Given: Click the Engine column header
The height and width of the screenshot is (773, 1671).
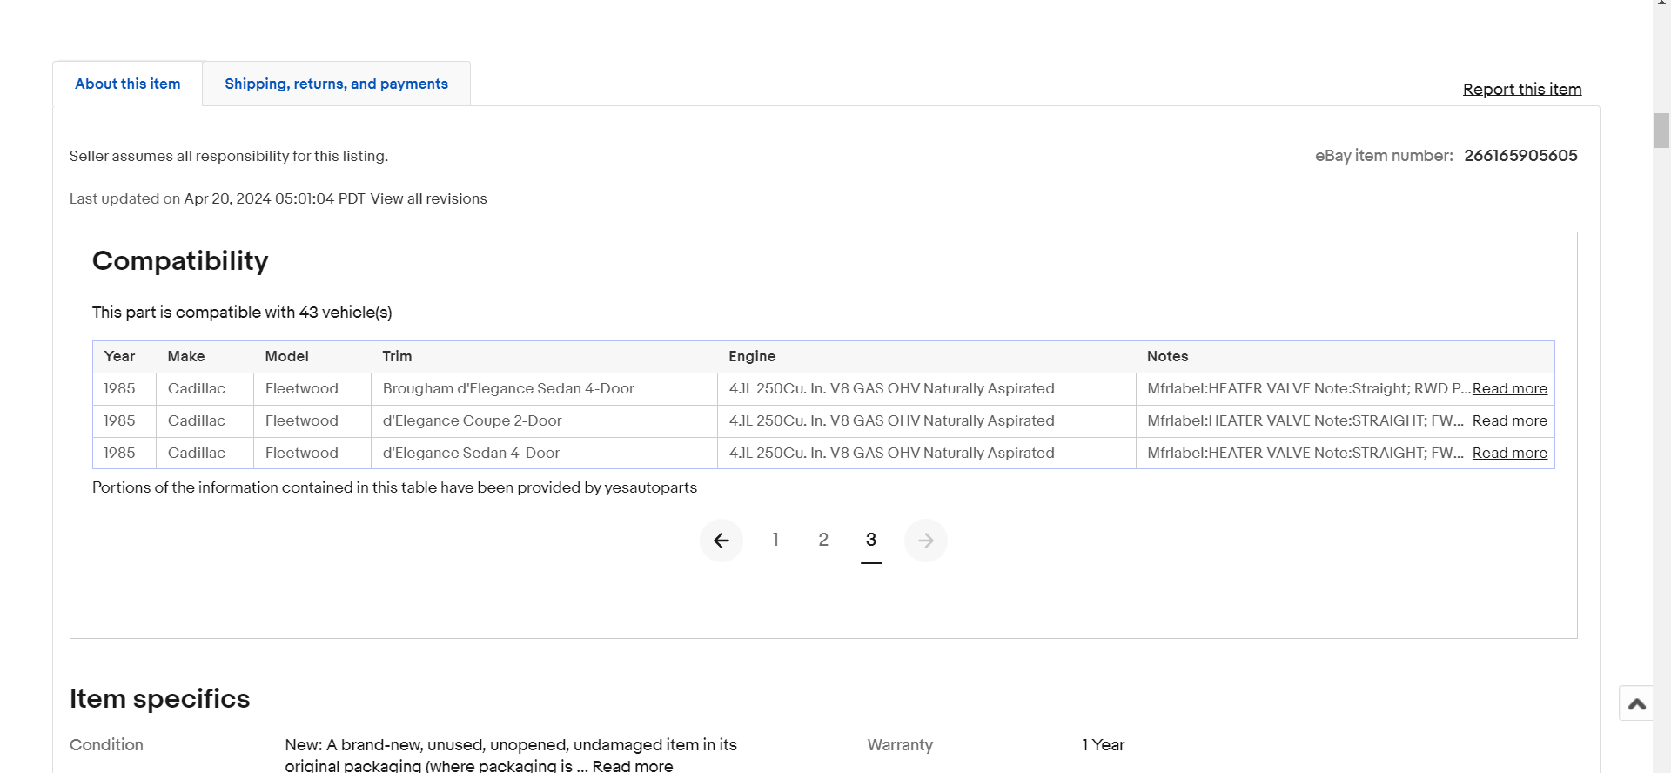Looking at the screenshot, I should tap(752, 356).
